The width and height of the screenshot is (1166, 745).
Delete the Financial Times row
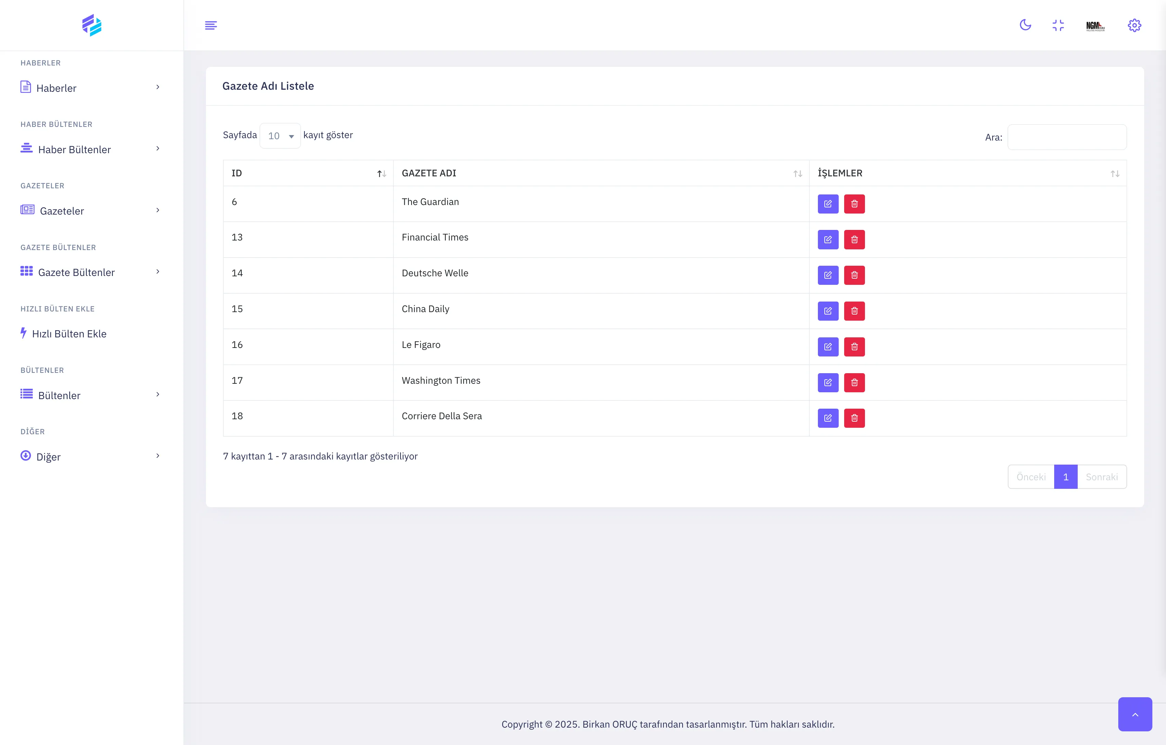click(x=854, y=240)
